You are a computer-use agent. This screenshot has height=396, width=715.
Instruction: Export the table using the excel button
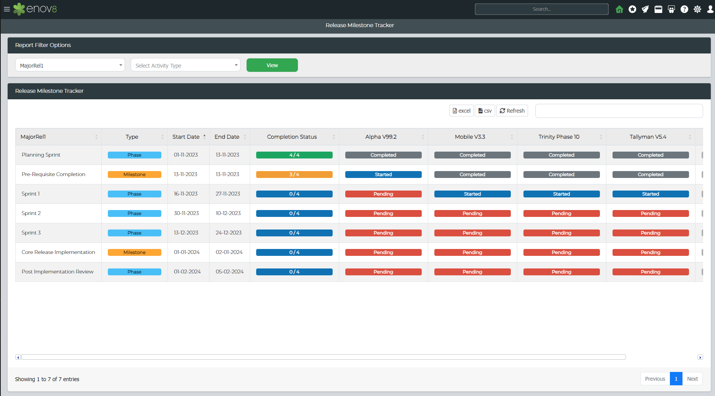point(461,111)
